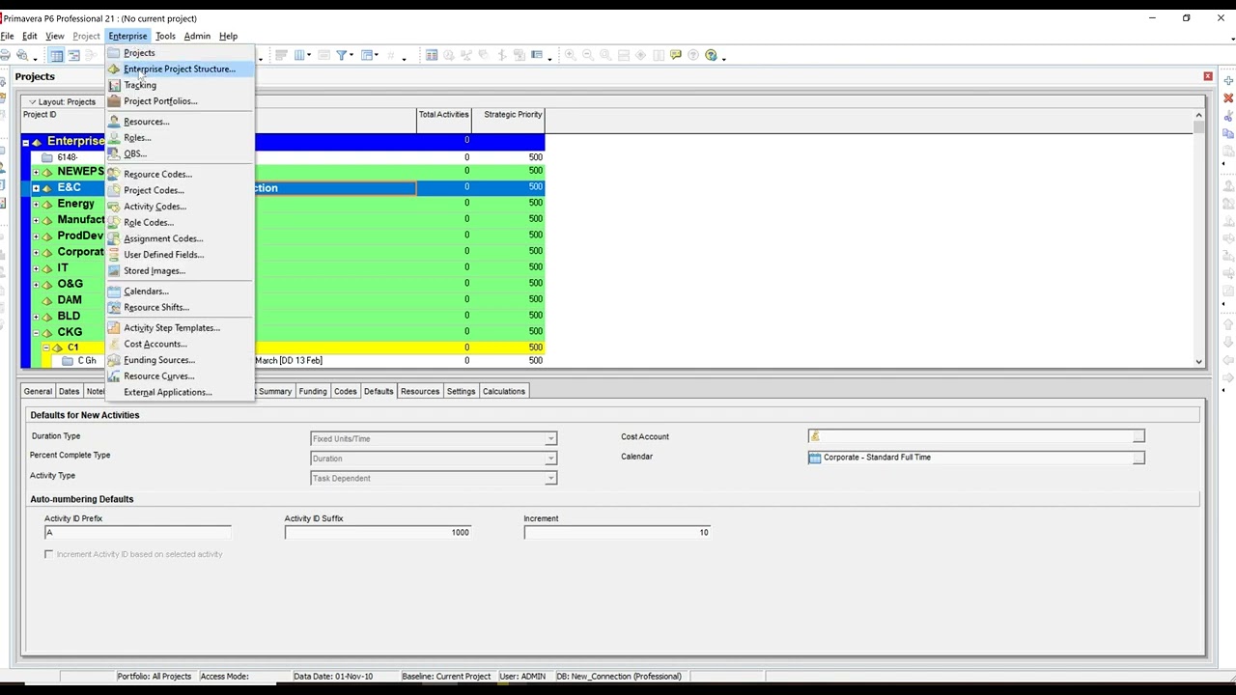1236x695 pixels.
Task: Click the Copy icon on right toolbar
Action: 1228,133
